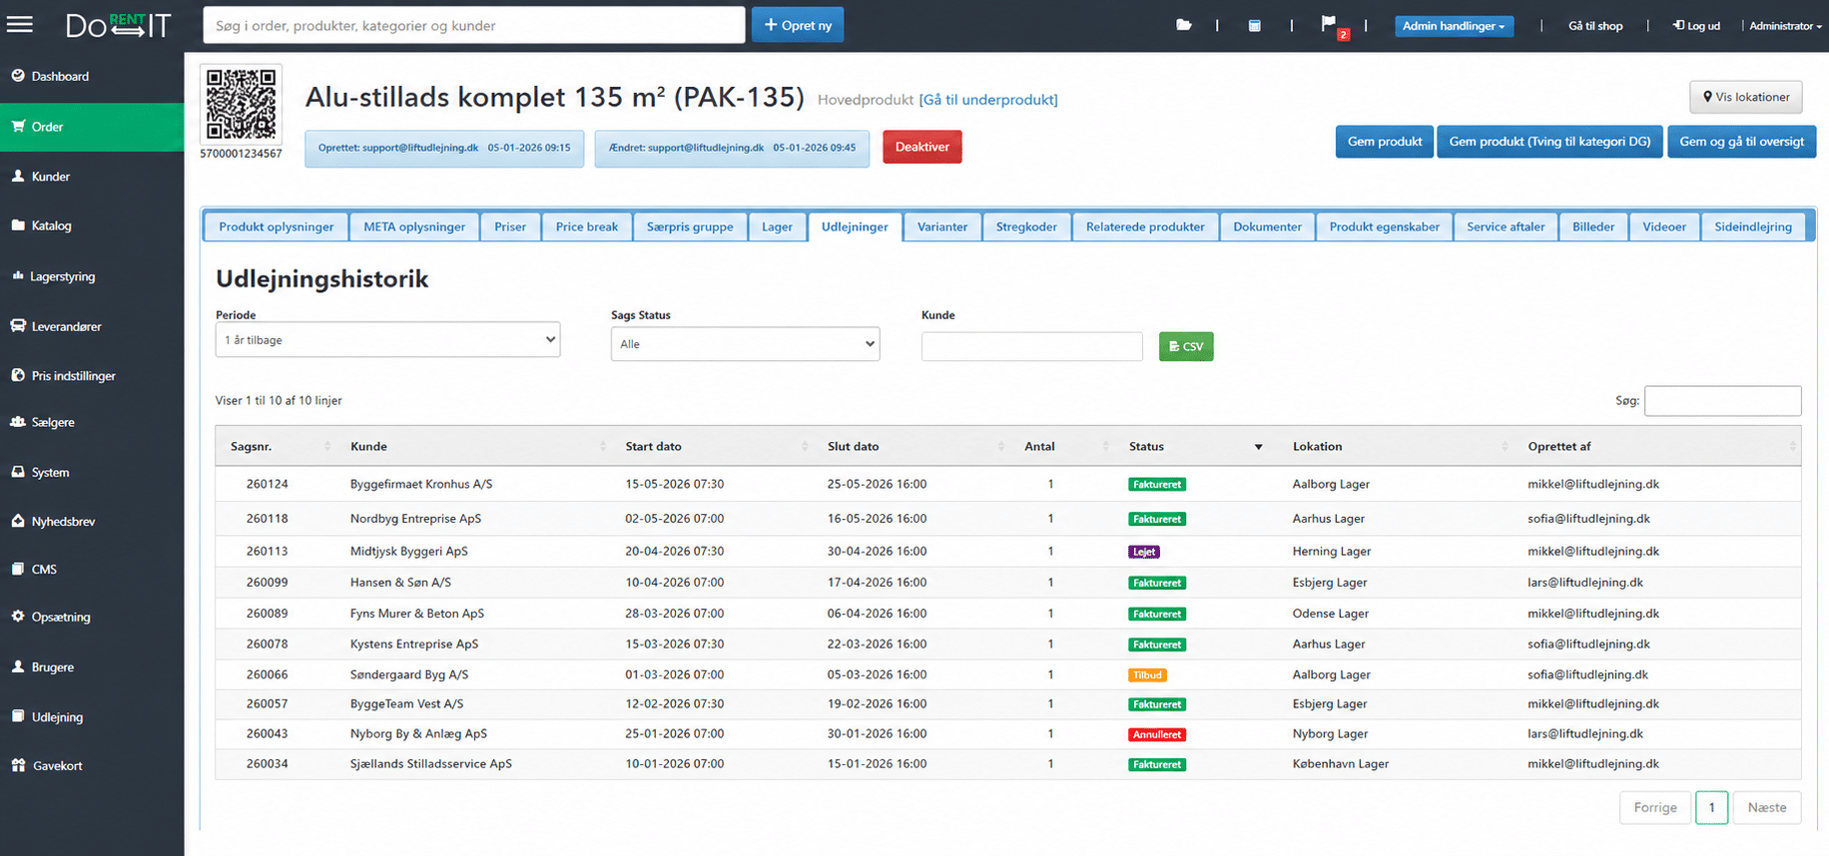Click the Lejet status badge
Image resolution: width=1829 pixels, height=856 pixels.
pos(1144,552)
